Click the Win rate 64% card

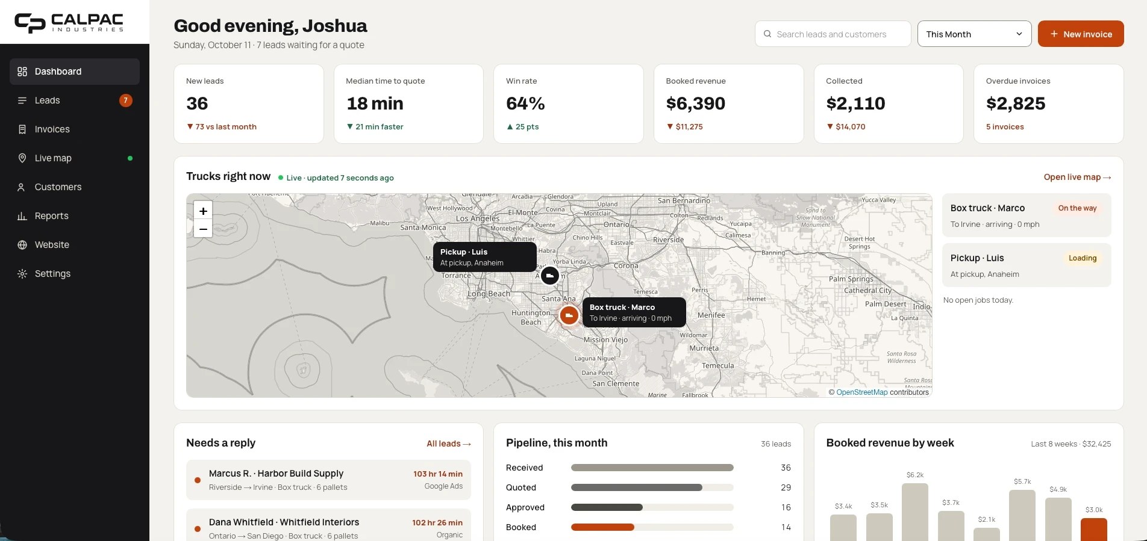[569, 104]
